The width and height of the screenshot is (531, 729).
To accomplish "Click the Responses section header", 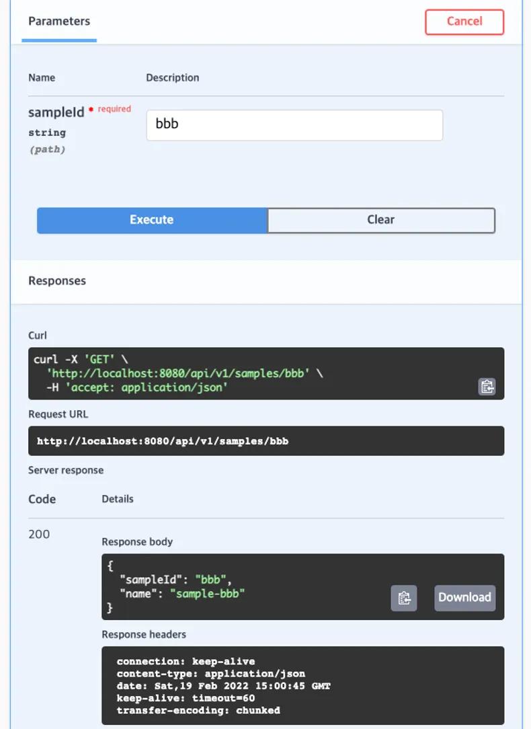I will (x=57, y=281).
